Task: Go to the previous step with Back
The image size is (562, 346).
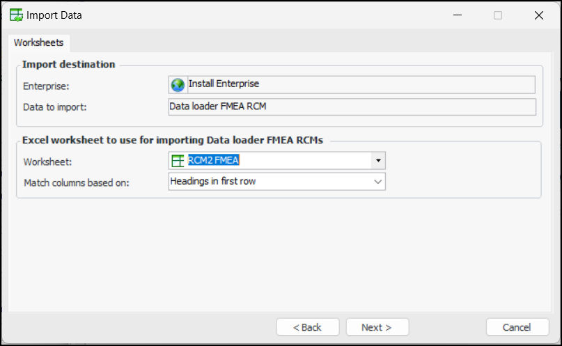Action: 307,327
